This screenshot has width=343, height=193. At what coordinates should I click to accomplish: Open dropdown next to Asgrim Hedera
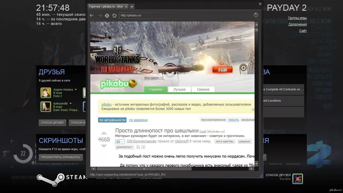tap(76, 90)
